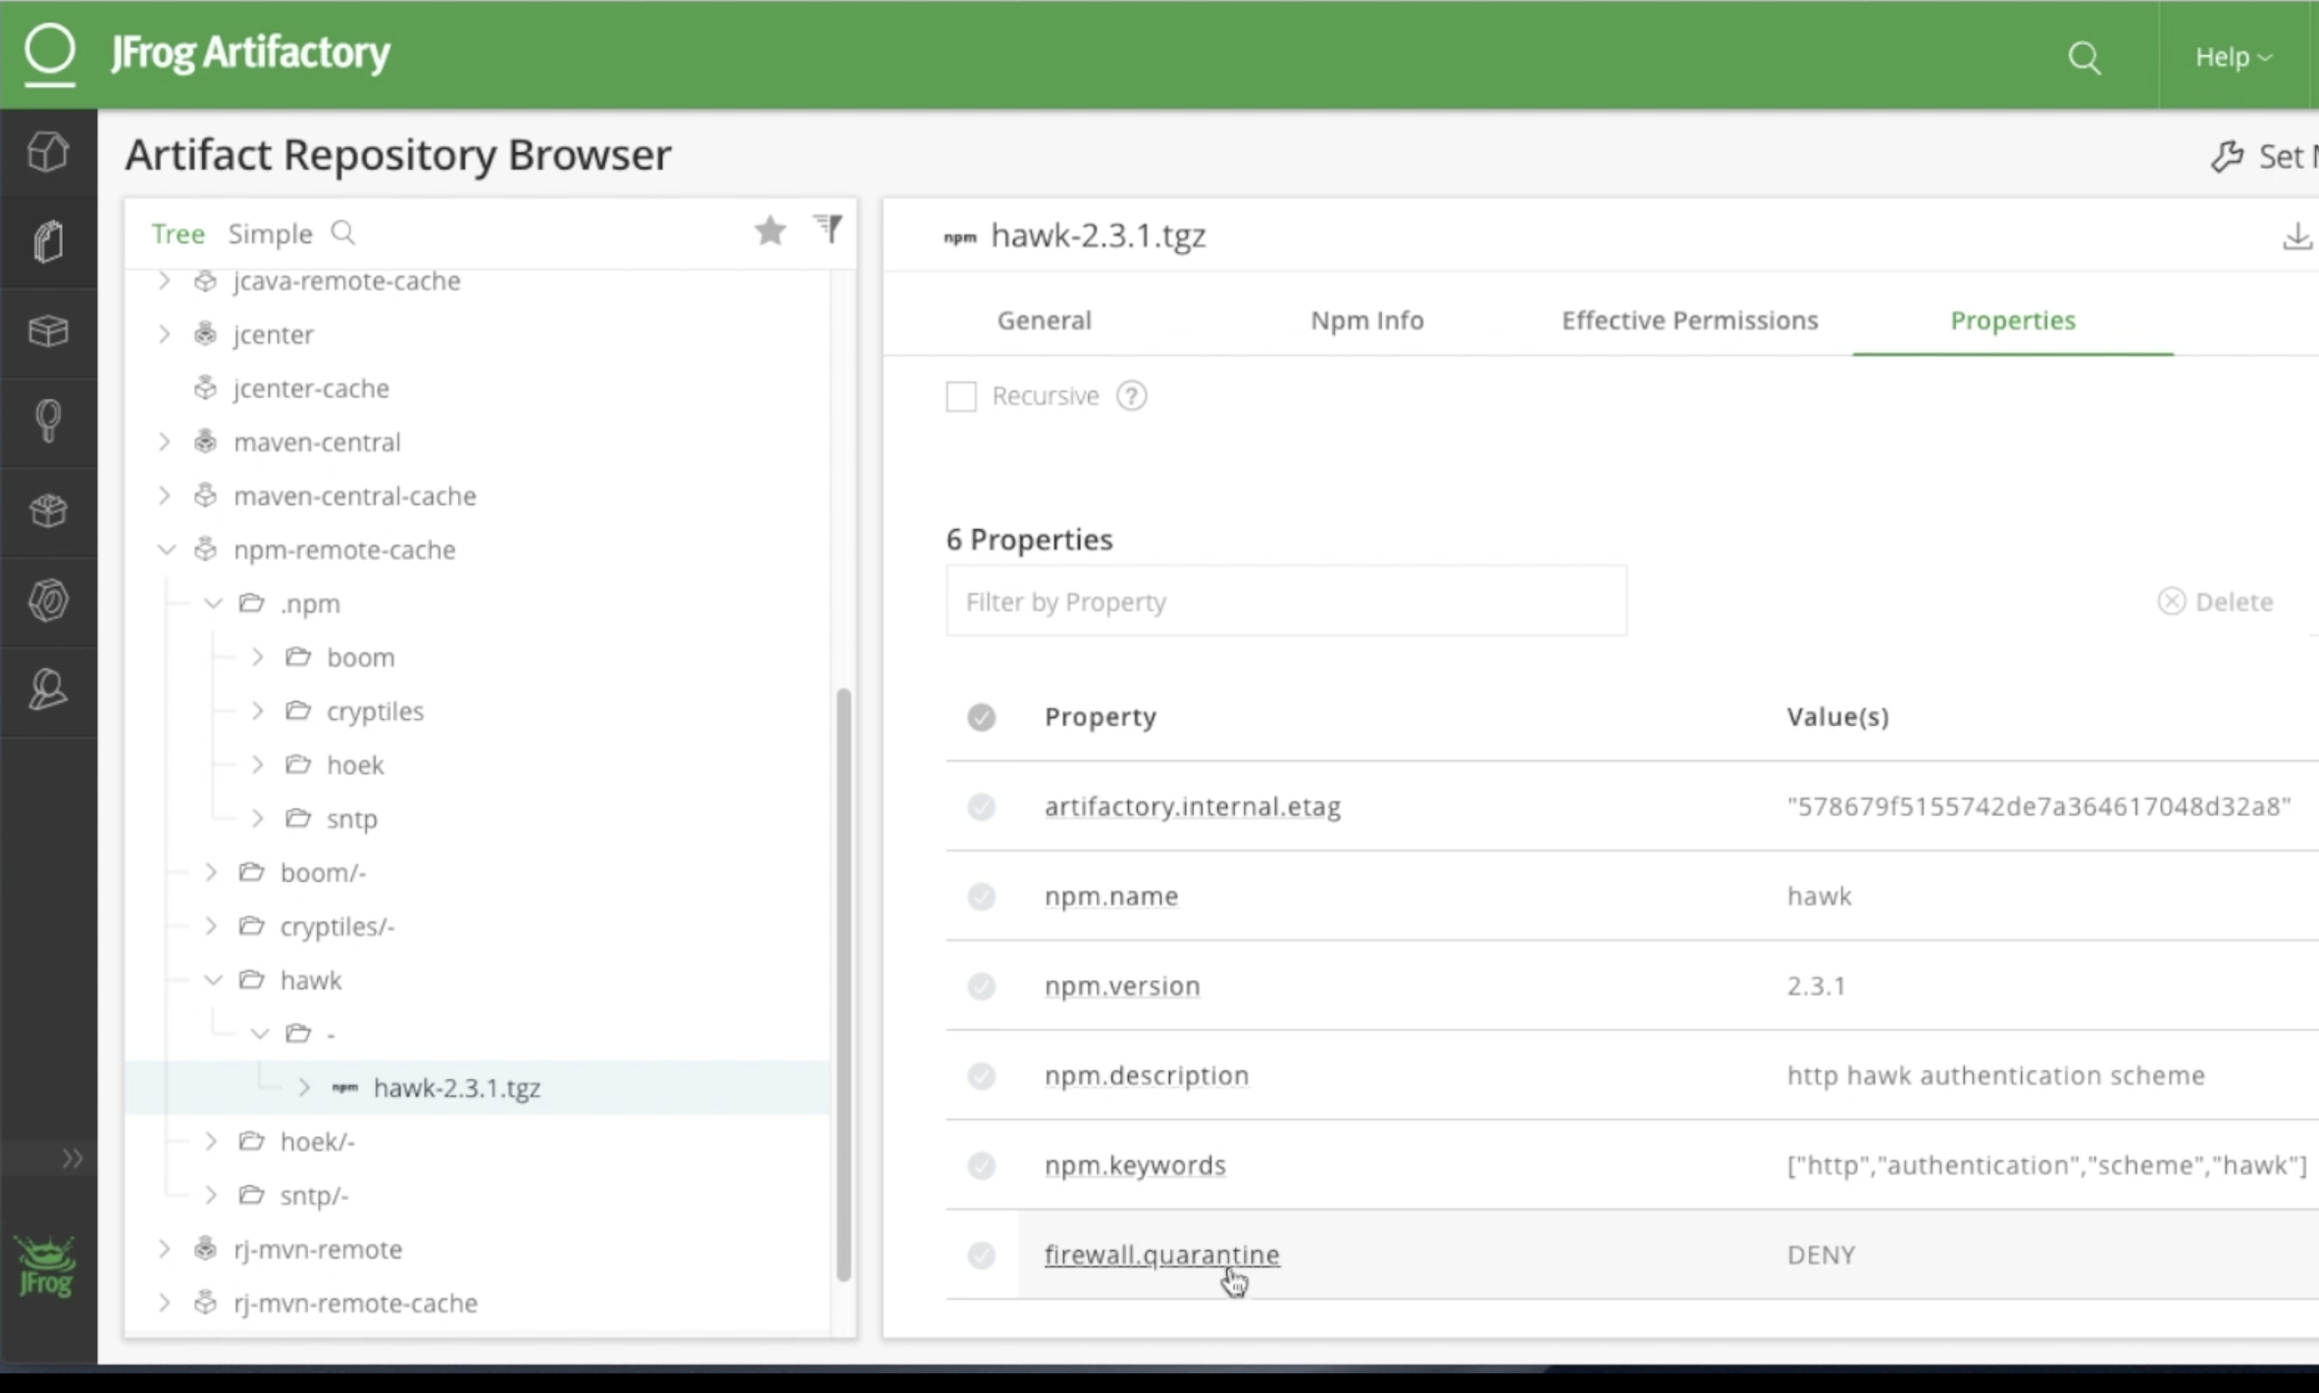Click the Delete properties button
The image size is (2319, 1393).
click(x=2215, y=601)
